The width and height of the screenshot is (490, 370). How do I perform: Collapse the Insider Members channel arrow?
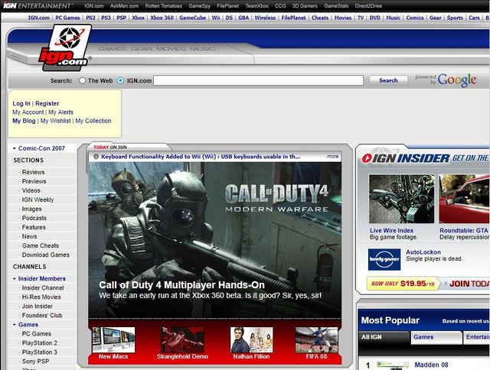click(14, 279)
